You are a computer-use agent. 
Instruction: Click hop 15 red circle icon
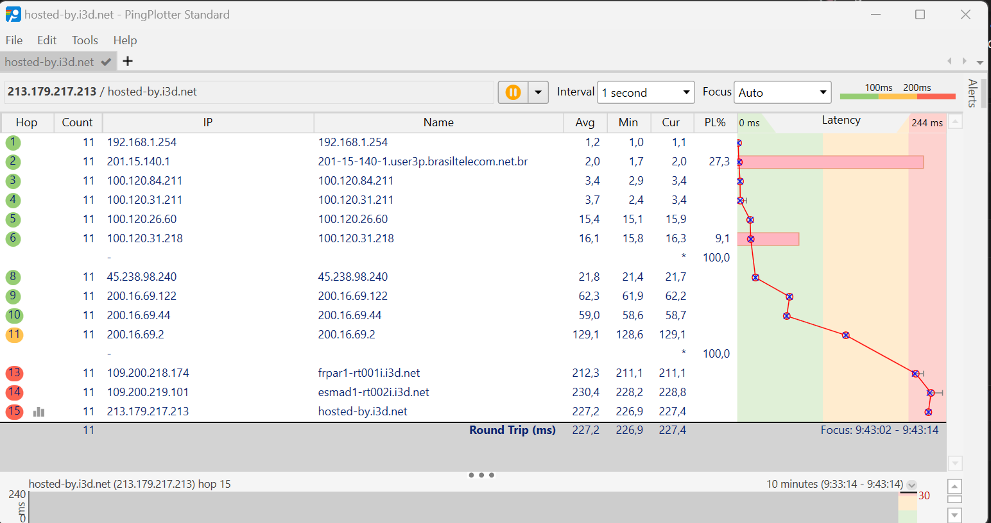[14, 411]
